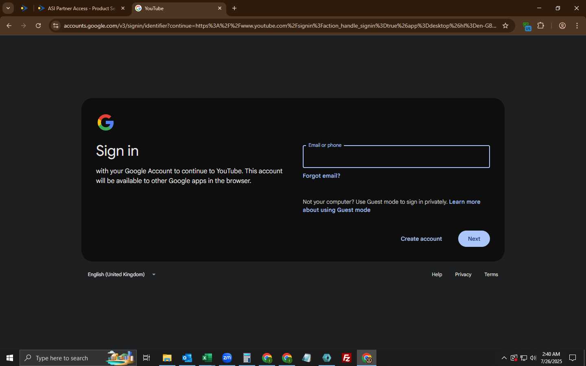Bookmark this page with the star icon
This screenshot has height=366, width=586.
(505, 26)
